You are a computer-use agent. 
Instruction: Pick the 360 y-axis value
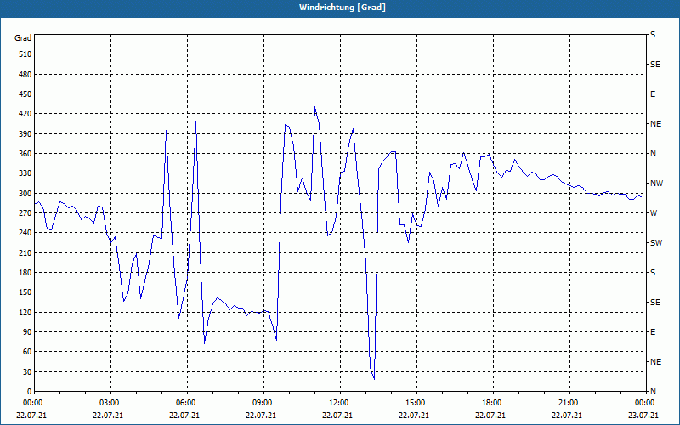[25, 154]
